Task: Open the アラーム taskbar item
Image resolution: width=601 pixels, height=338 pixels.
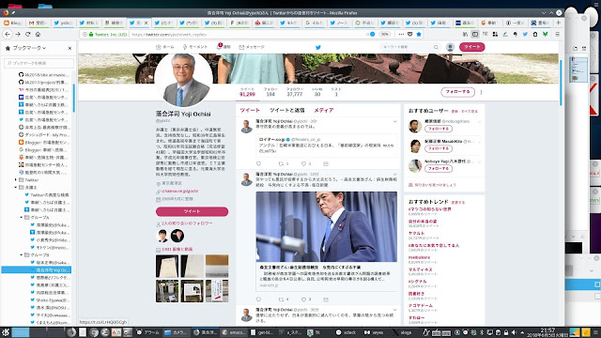Action: tap(148, 332)
